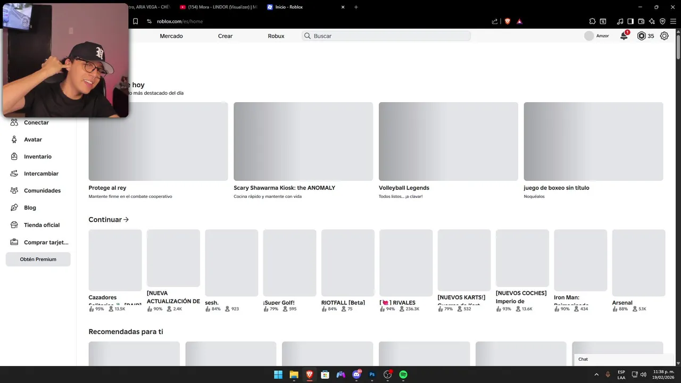This screenshot has width=681, height=383.
Task: Click the Obtén Premium button
Action: pyautogui.click(x=38, y=259)
